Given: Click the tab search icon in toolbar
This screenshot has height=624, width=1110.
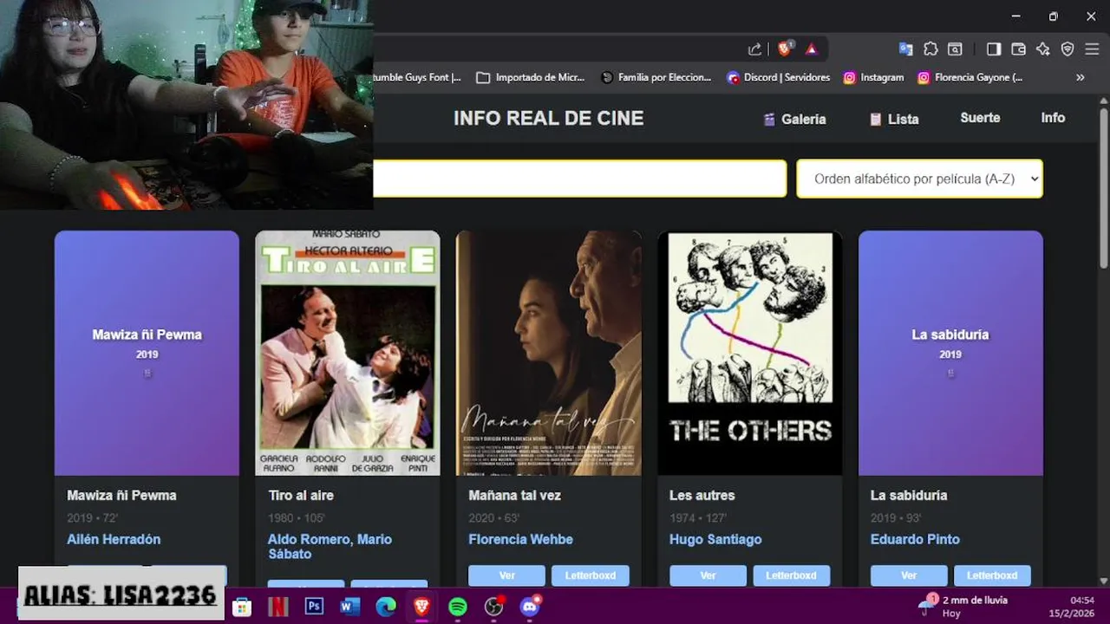Looking at the screenshot, I should pyautogui.click(x=955, y=49).
